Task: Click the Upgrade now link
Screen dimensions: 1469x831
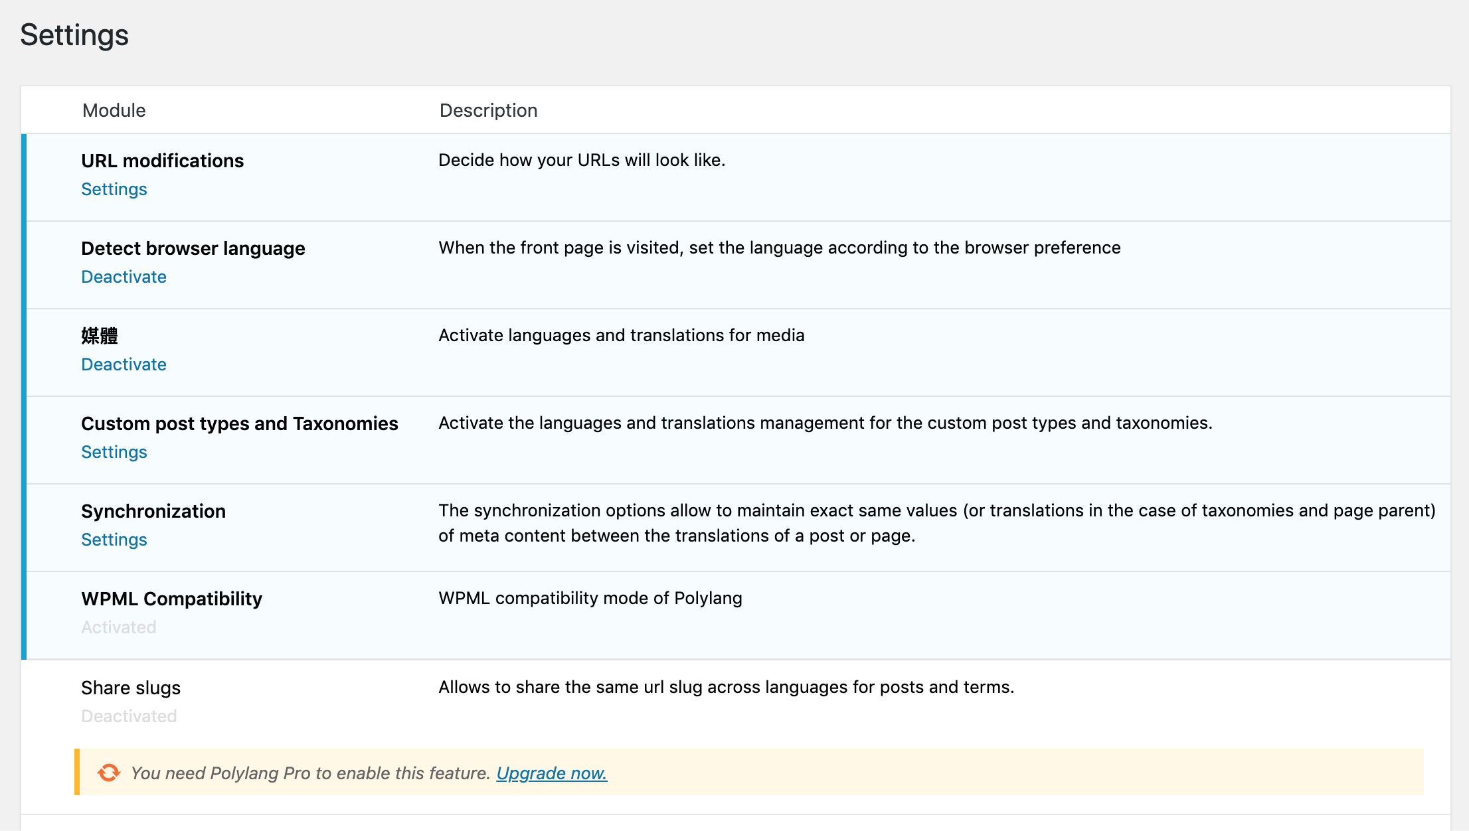Action: pos(551,773)
